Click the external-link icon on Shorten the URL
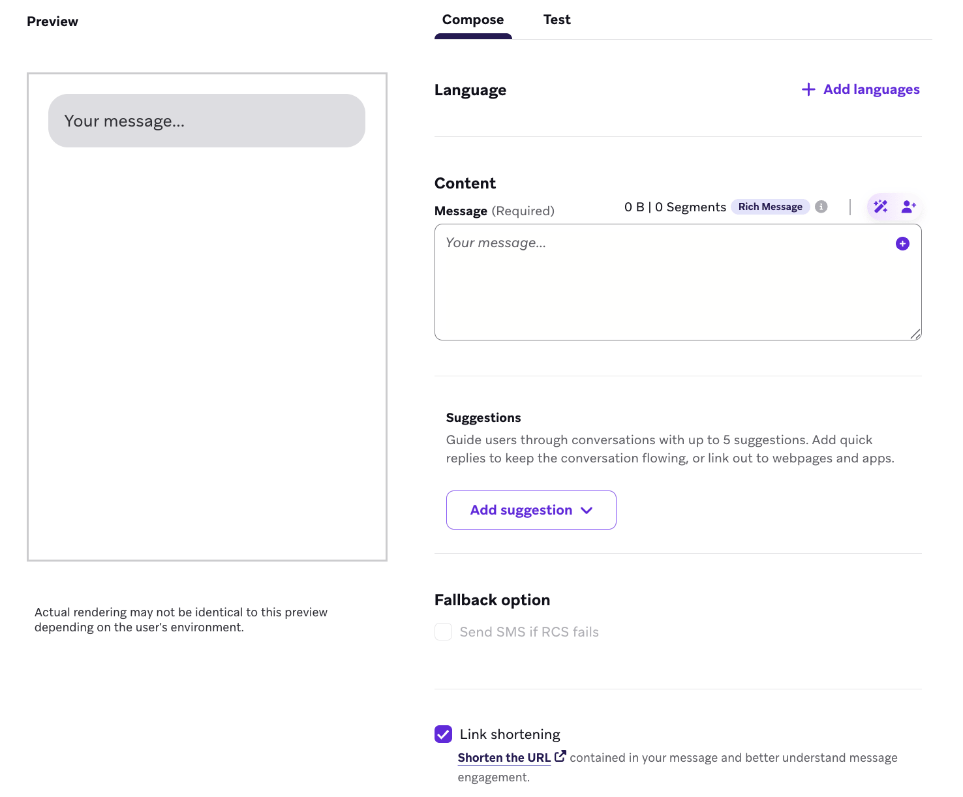 [560, 755]
